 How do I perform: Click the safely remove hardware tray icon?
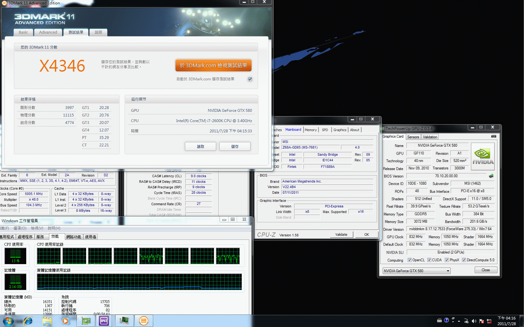coord(466,321)
